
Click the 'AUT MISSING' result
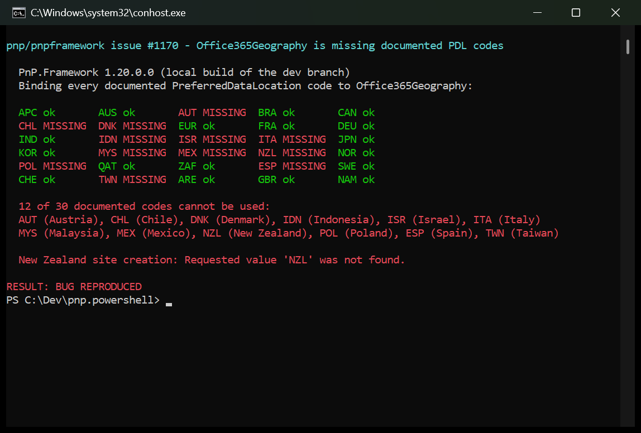212,112
